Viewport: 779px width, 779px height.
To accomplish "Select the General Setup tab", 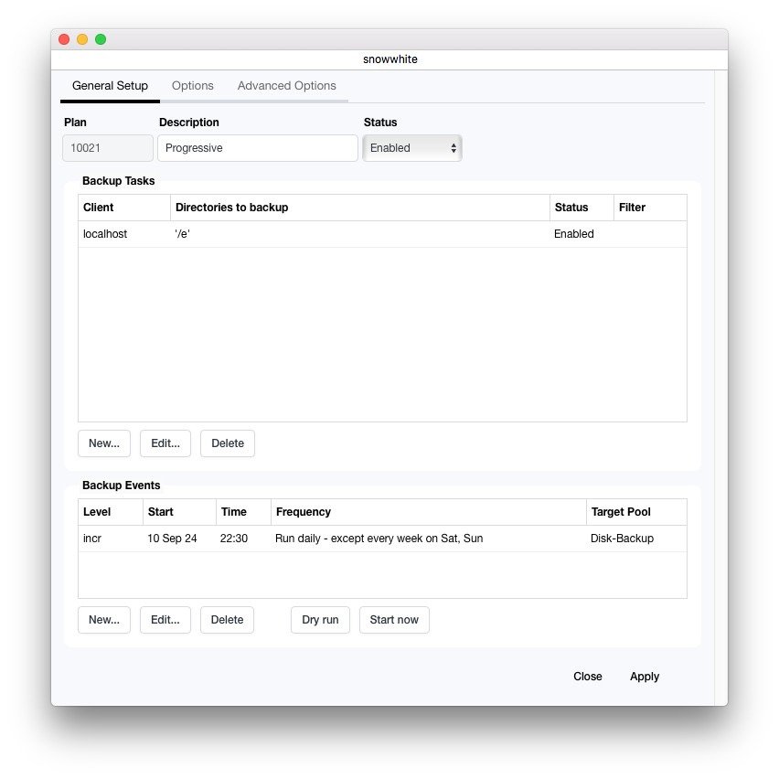I will [110, 86].
